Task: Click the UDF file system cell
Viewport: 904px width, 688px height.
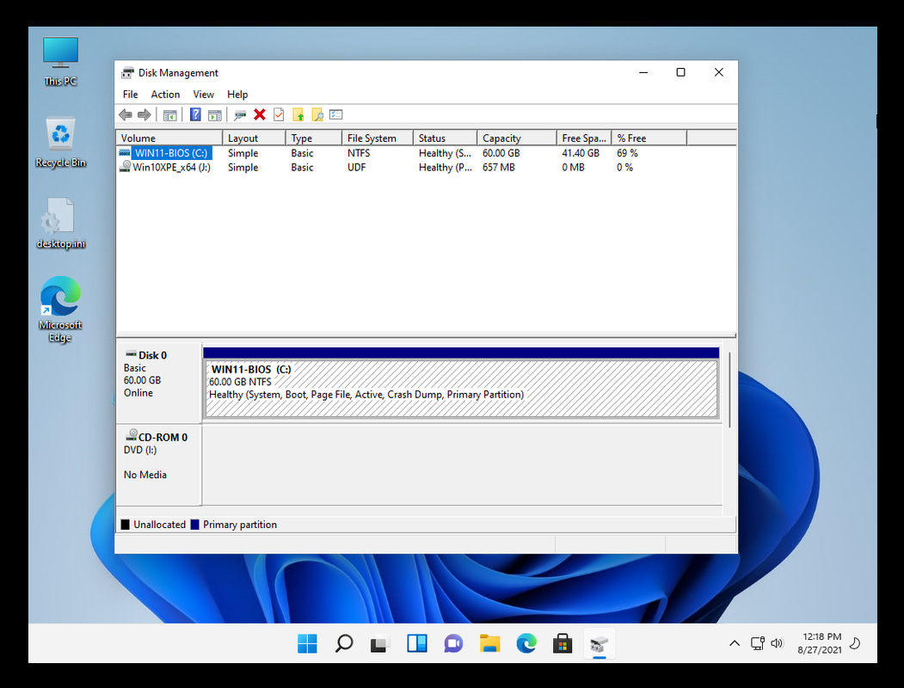Action: click(x=357, y=167)
